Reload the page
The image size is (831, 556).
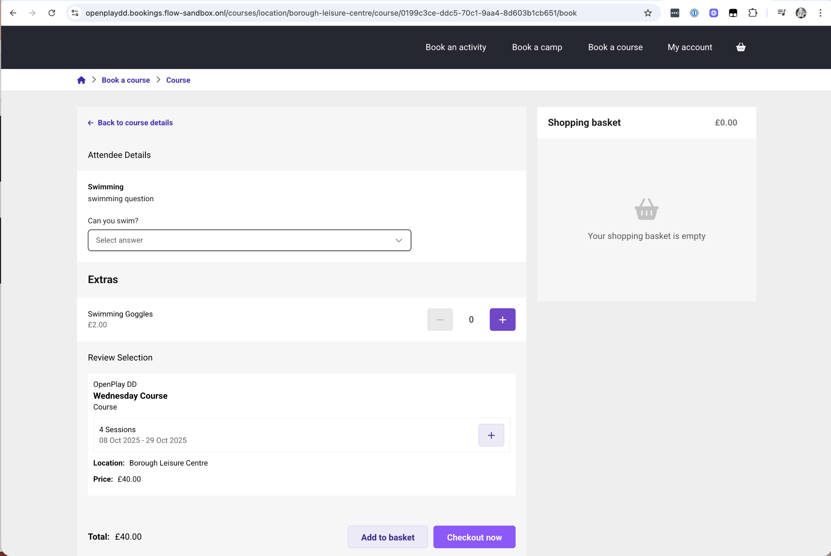pos(52,13)
